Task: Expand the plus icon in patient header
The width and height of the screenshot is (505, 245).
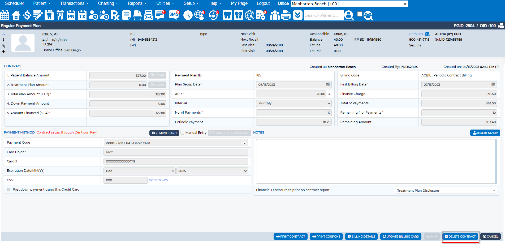Action: (x=4, y=52)
